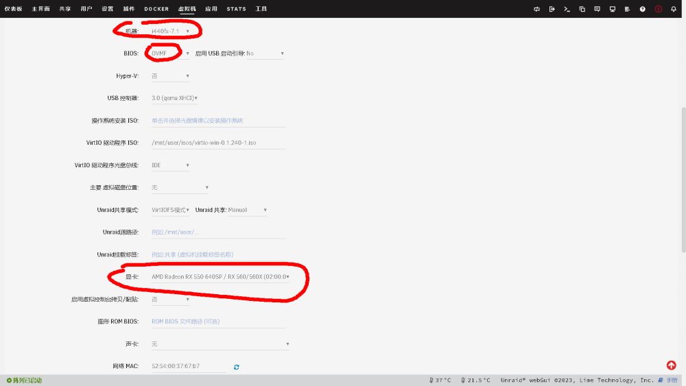Open the log lines icon in header
Image resolution: width=686 pixels, height=386 pixels.
pos(628,9)
